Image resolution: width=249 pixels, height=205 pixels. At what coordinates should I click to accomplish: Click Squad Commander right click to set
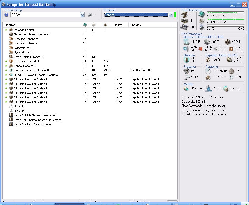coord(204,114)
